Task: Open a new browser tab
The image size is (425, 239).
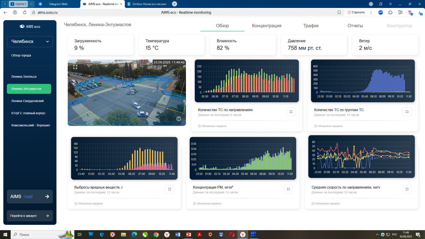Action: click(175, 4)
